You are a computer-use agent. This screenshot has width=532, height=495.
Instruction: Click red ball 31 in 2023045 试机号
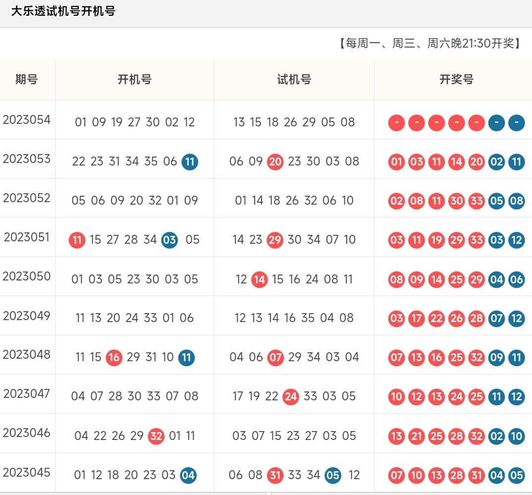tap(275, 475)
